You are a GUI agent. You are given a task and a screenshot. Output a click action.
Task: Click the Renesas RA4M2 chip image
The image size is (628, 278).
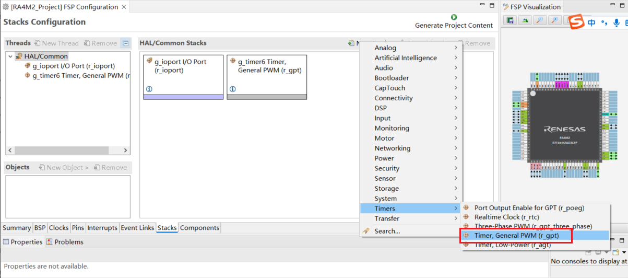(564, 126)
